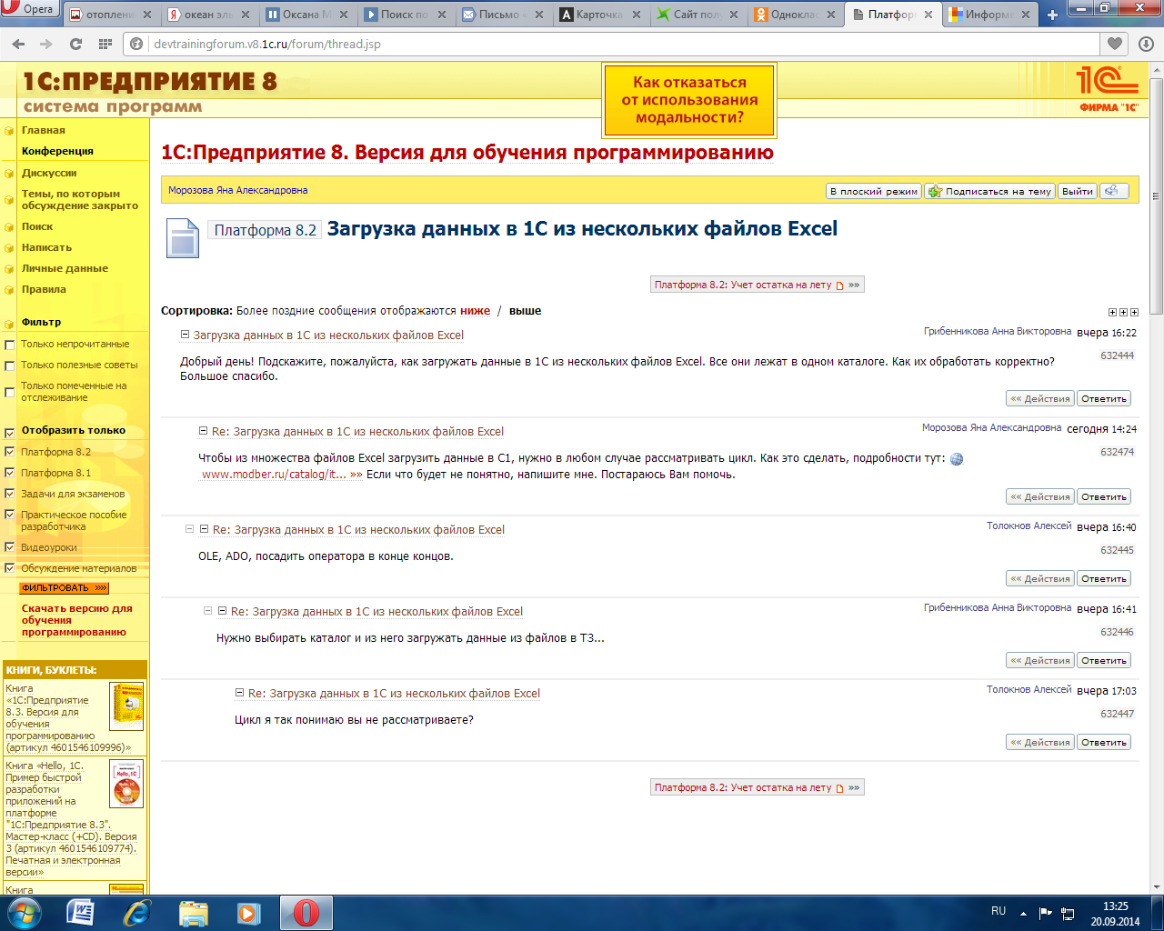Image resolution: width=1164 pixels, height=931 pixels.
Task: Click the site info globe in address bar
Action: 137,44
